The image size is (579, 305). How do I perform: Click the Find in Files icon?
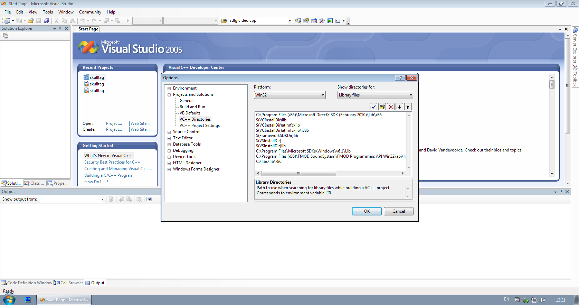(x=298, y=21)
